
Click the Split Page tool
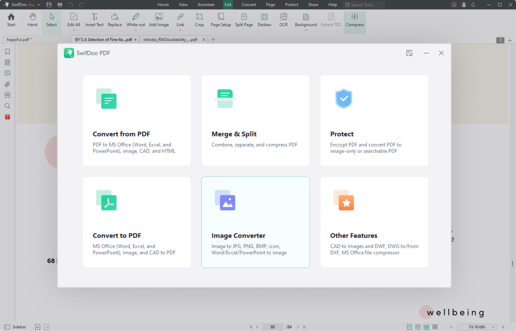click(x=244, y=20)
